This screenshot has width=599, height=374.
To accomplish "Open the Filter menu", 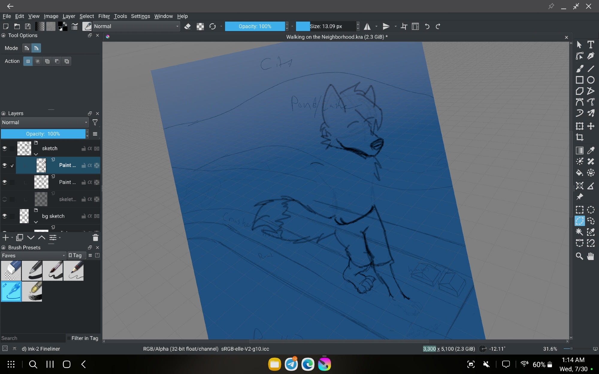I will (104, 16).
